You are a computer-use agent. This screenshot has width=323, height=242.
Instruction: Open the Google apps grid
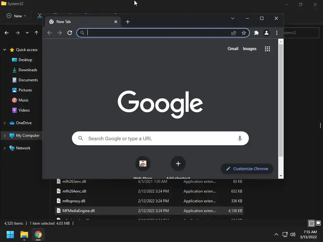(267, 49)
